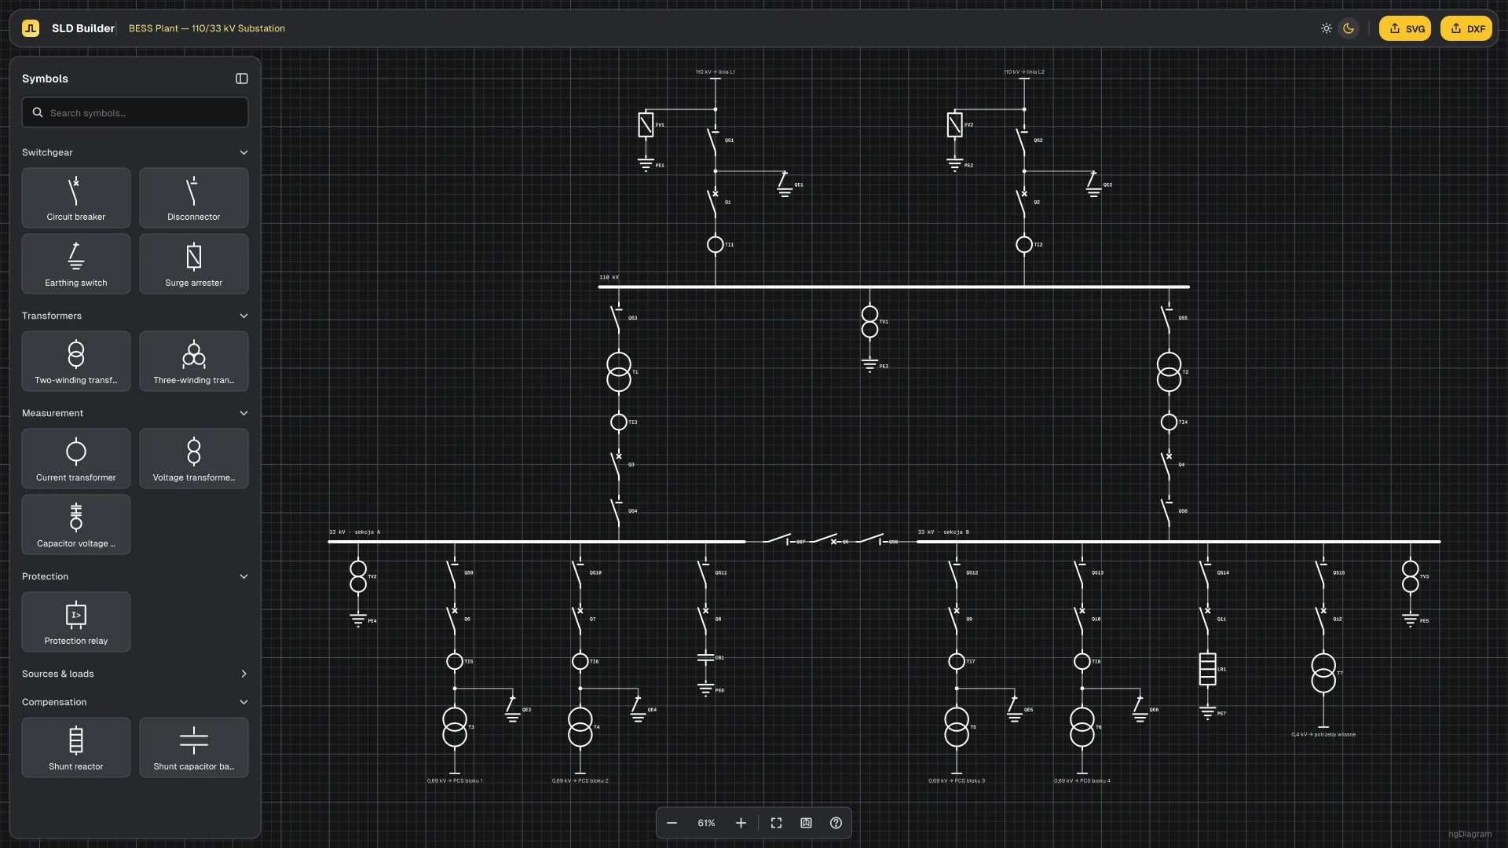Collapse the Switchgear section
The width and height of the screenshot is (1508, 848).
pos(135,152)
